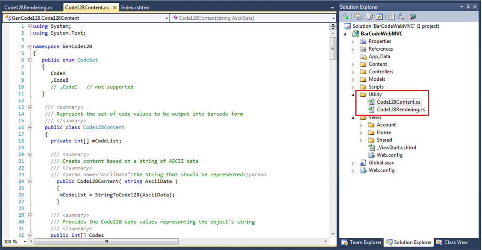Expand the References node arrow
The image size is (482, 250).
tap(353, 49)
